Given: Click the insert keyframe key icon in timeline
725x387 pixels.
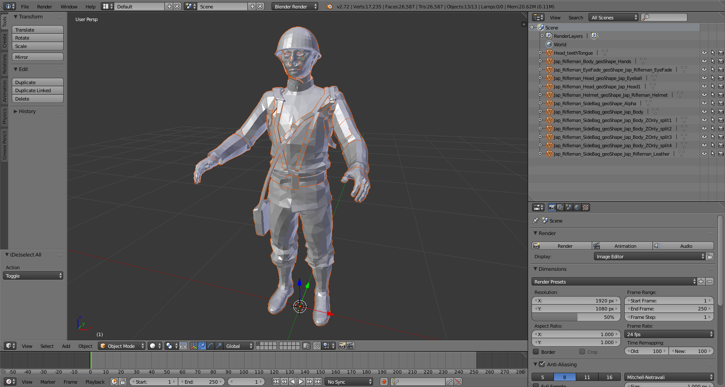Looking at the screenshot, I should [x=450, y=382].
